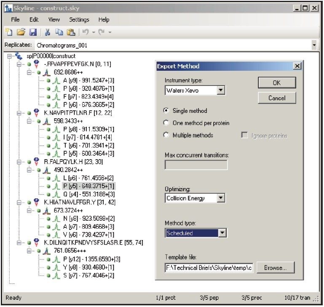Click the New document toolbar icon
This screenshot has width=324, height=307.
tap(9, 32)
